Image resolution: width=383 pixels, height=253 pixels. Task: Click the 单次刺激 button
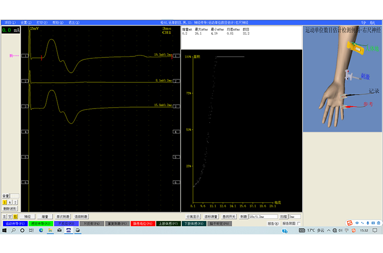click(x=63, y=217)
